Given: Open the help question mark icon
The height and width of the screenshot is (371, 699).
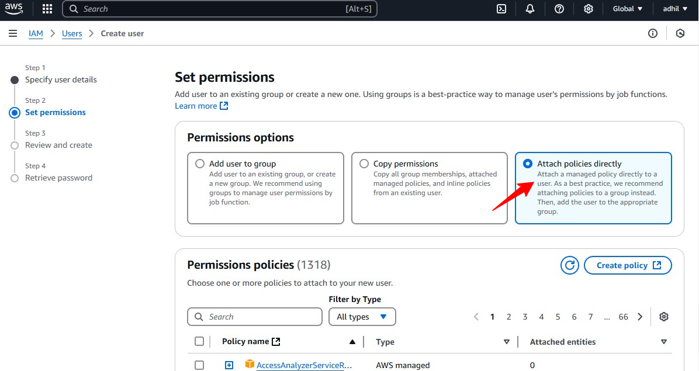Looking at the screenshot, I should click(x=559, y=9).
